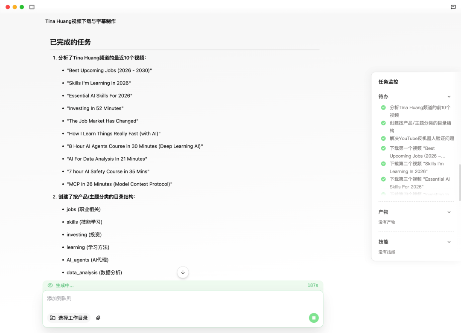Click checkmark beside 分析Tina Huang频道的前10个视频
Image resolution: width=461 pixels, height=333 pixels.
[383, 107]
